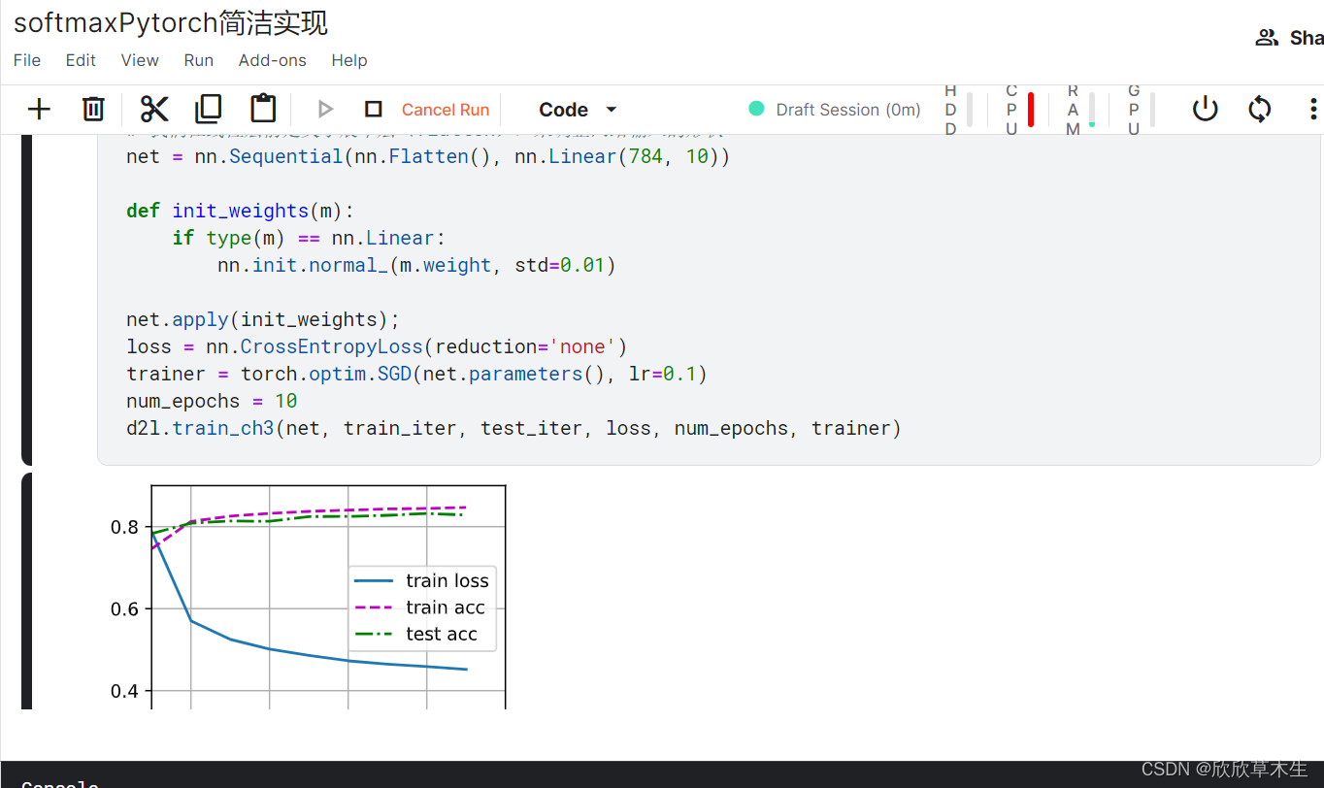Restart session with the refresh icon
This screenshot has width=1324, height=788.
[x=1260, y=109]
